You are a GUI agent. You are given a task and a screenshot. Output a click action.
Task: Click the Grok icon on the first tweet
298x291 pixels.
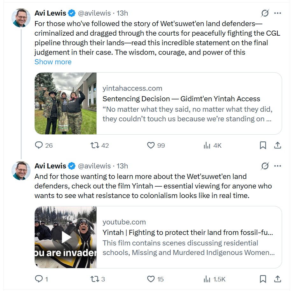[x=265, y=13]
